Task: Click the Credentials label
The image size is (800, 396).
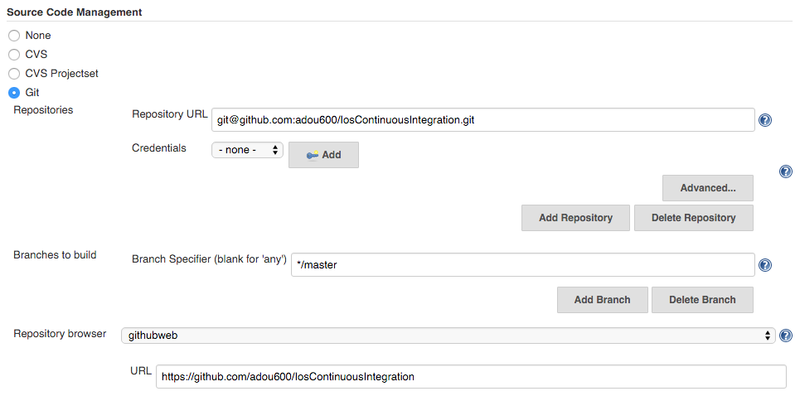Action: click(159, 147)
